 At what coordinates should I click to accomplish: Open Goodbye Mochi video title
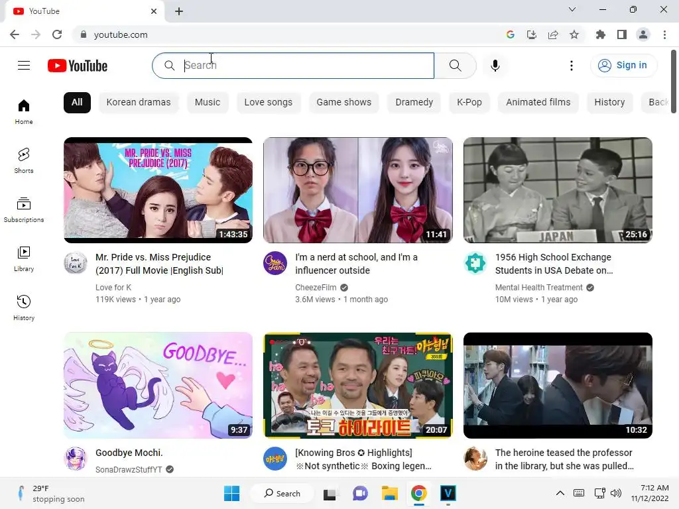pyautogui.click(x=129, y=453)
